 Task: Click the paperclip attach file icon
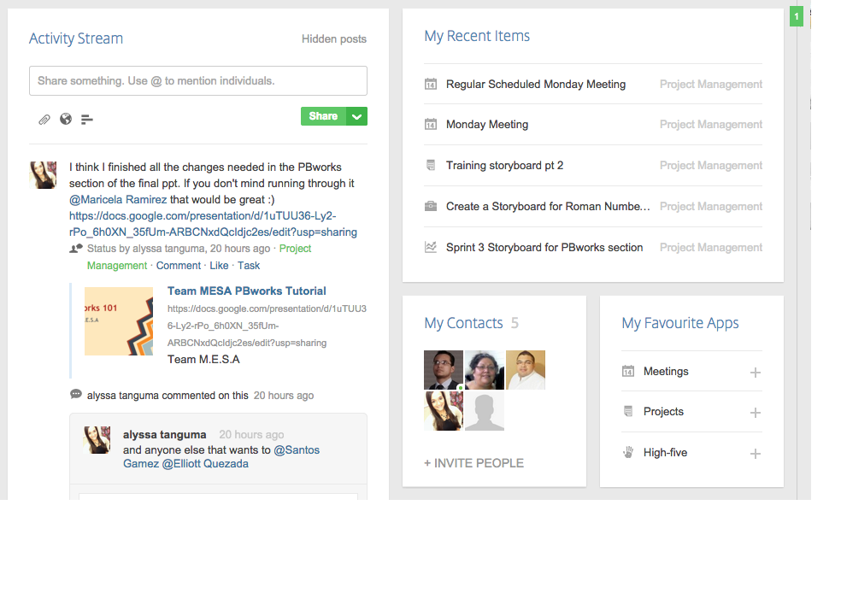click(x=44, y=120)
